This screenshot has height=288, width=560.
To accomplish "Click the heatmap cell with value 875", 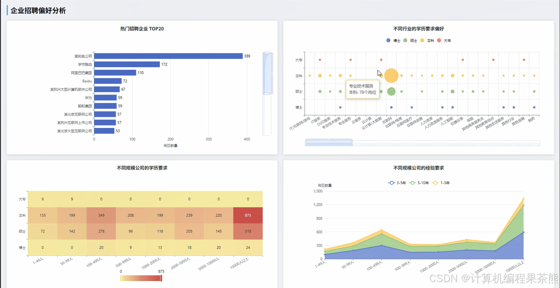I will point(248,215).
